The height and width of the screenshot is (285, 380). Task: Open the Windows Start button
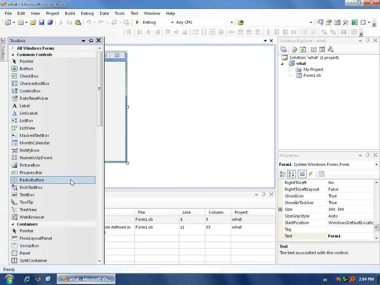9,279
